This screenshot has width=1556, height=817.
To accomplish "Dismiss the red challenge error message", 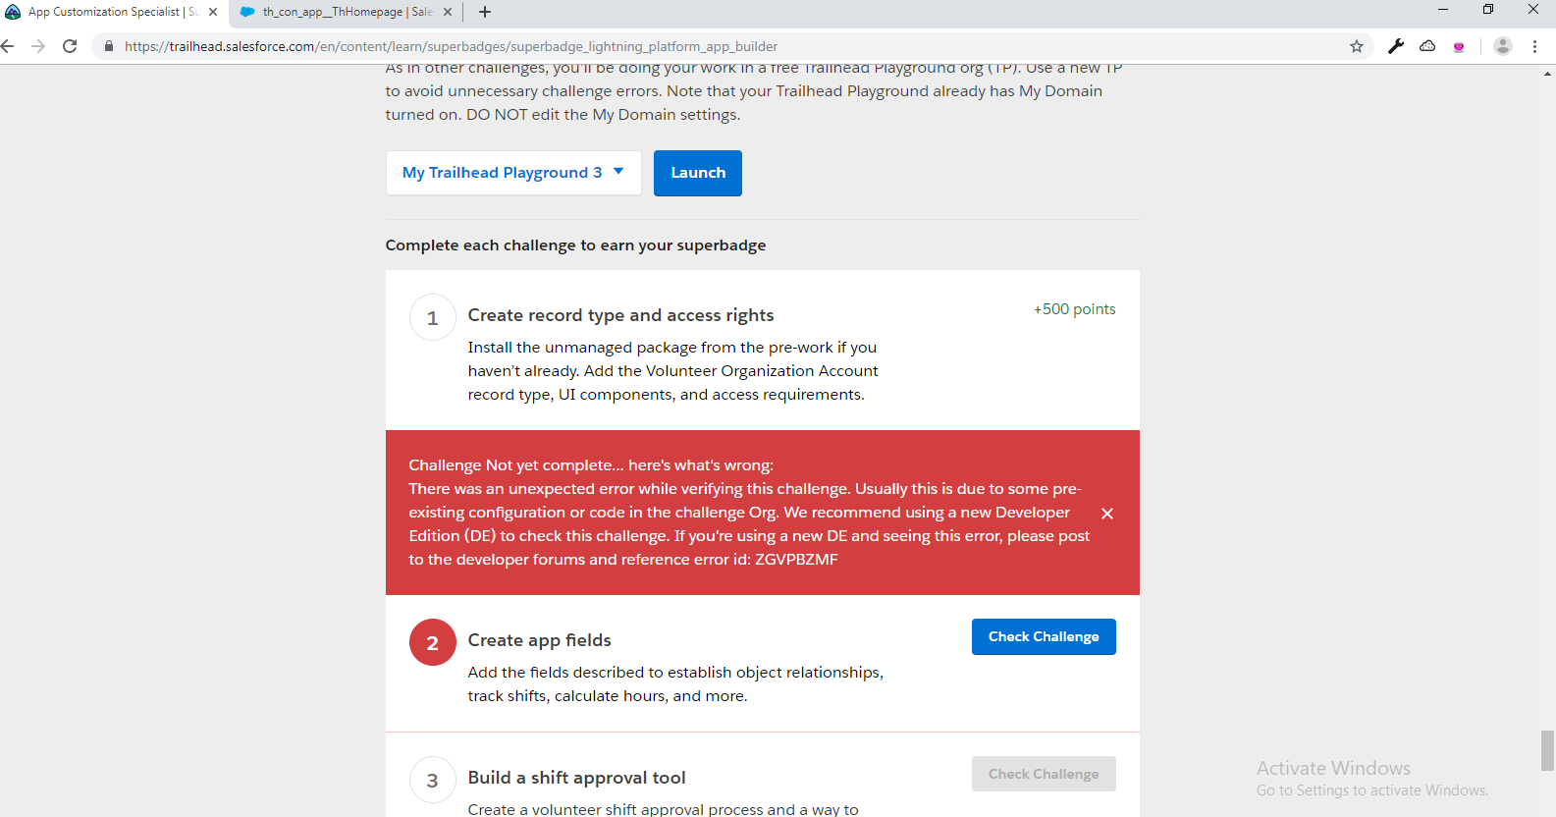I will (x=1107, y=514).
